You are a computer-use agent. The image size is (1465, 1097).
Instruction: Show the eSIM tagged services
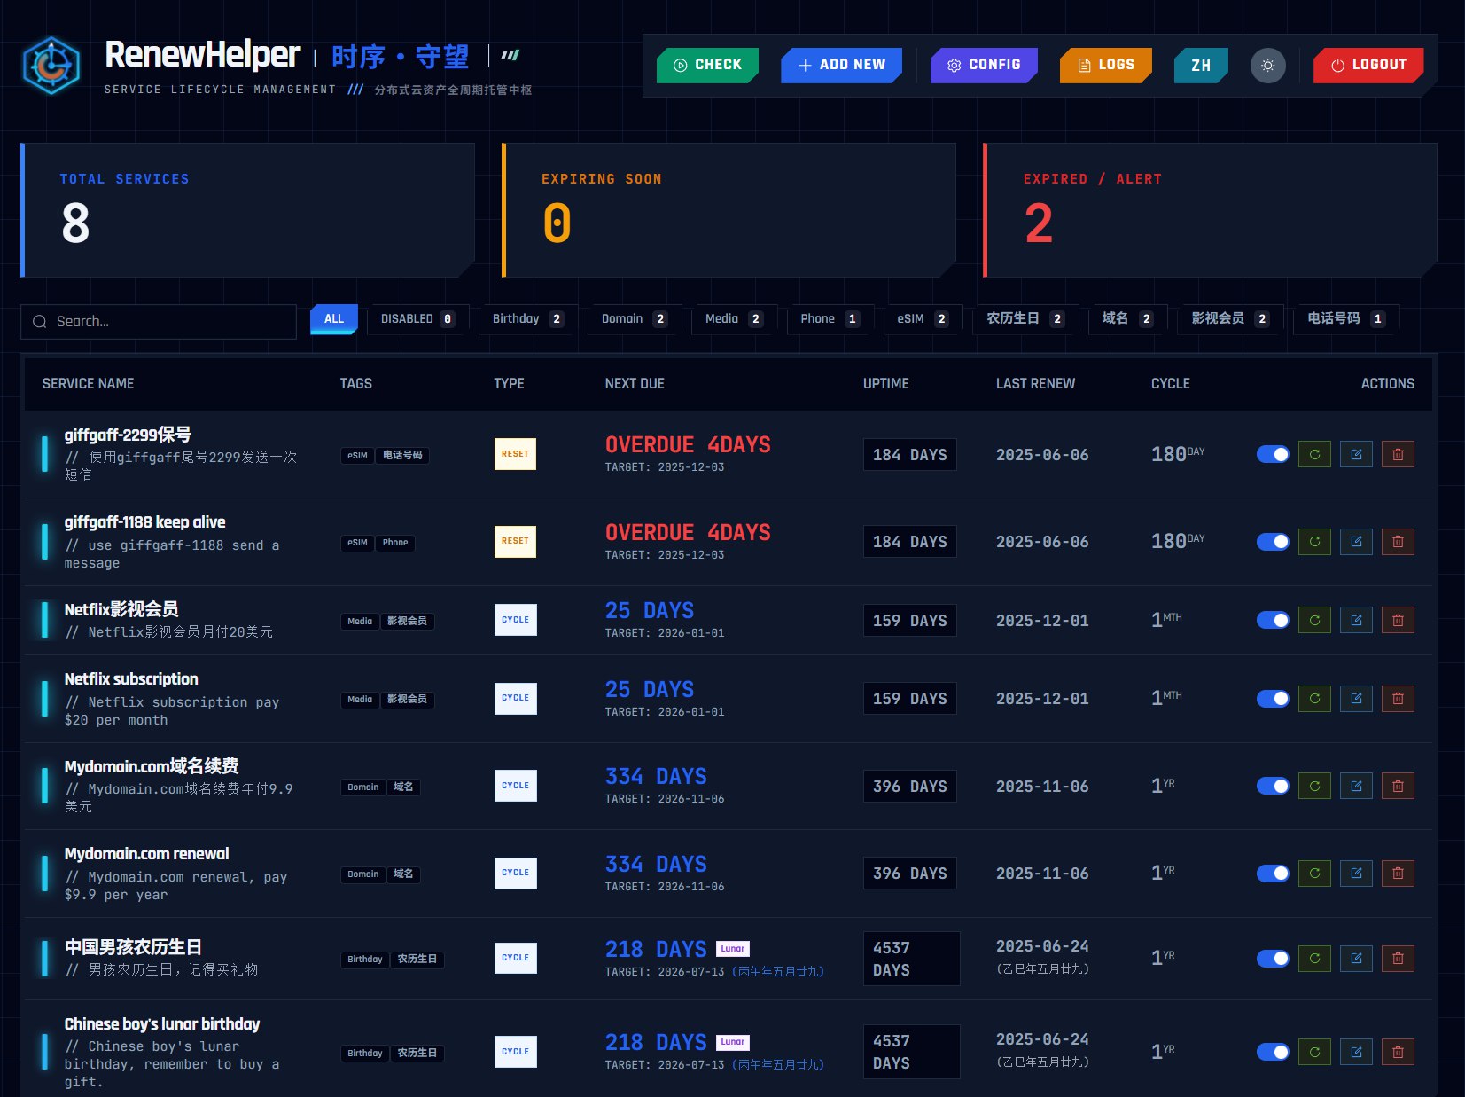pyautogui.click(x=922, y=319)
